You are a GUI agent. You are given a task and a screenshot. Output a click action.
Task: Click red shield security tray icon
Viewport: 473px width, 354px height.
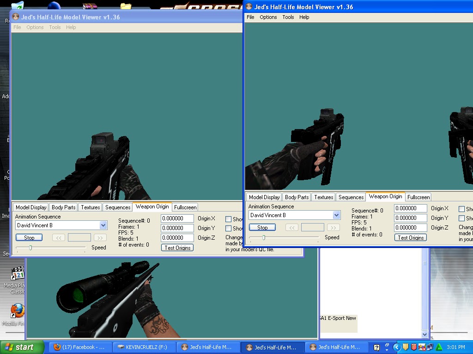click(414, 348)
